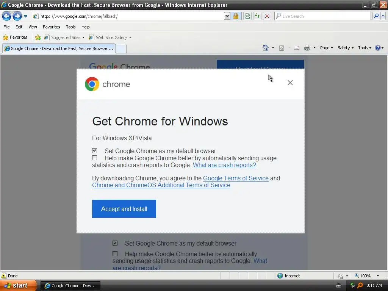Open Chrome and ChromeOS Additional Terms link
This screenshot has width=388, height=291.
click(x=161, y=185)
